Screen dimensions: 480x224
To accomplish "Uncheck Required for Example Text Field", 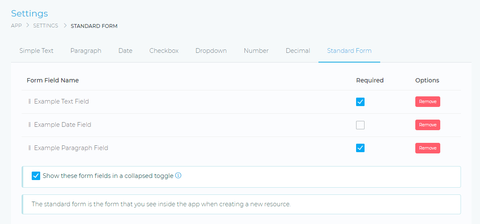I will click(360, 102).
